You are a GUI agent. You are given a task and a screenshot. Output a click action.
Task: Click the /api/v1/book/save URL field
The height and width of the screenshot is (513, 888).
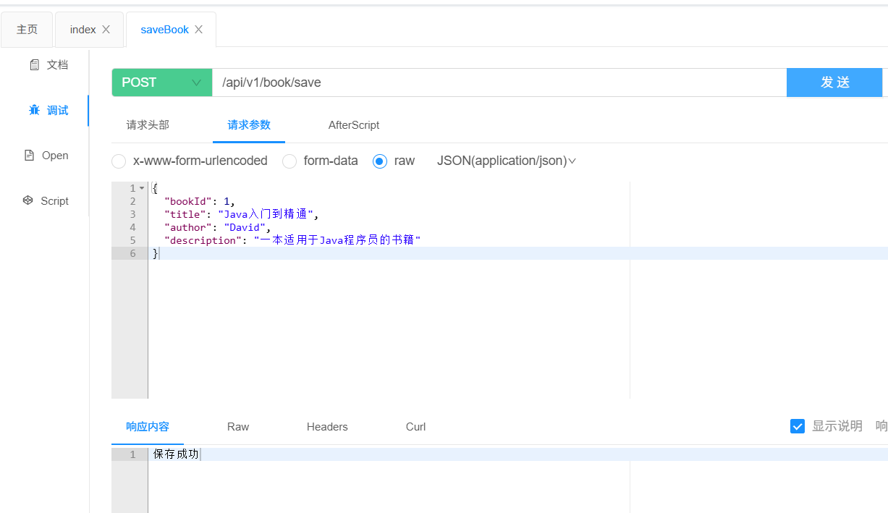(434, 82)
